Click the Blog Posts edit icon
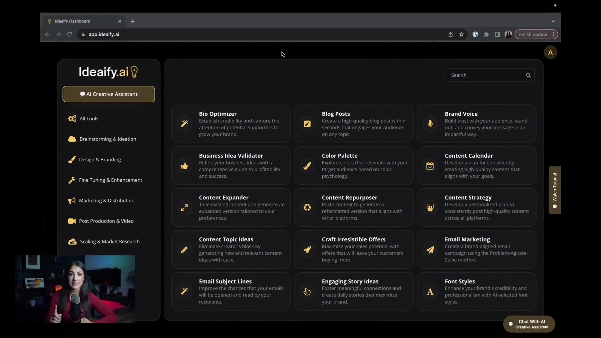The image size is (601, 338). point(307,124)
